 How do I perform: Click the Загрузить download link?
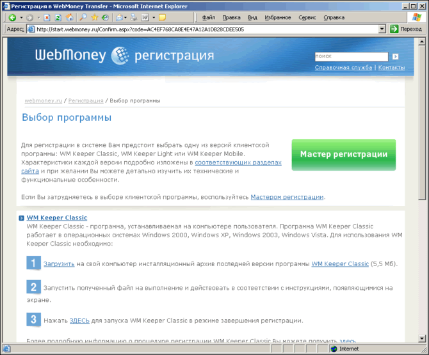click(x=59, y=264)
